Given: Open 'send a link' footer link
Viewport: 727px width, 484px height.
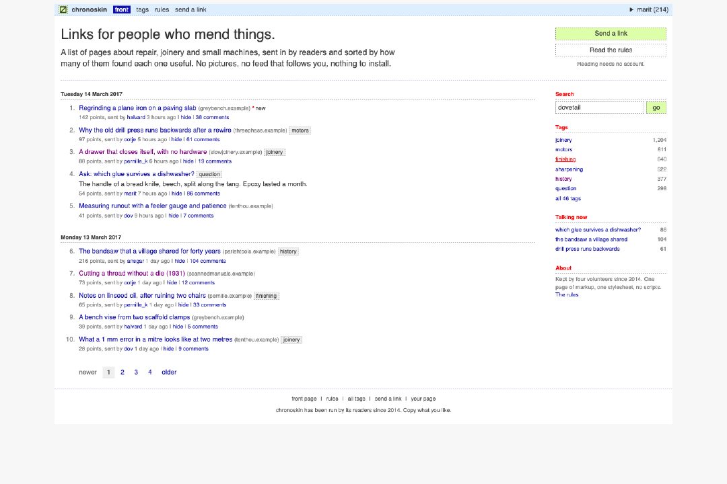Looking at the screenshot, I should 388,399.
